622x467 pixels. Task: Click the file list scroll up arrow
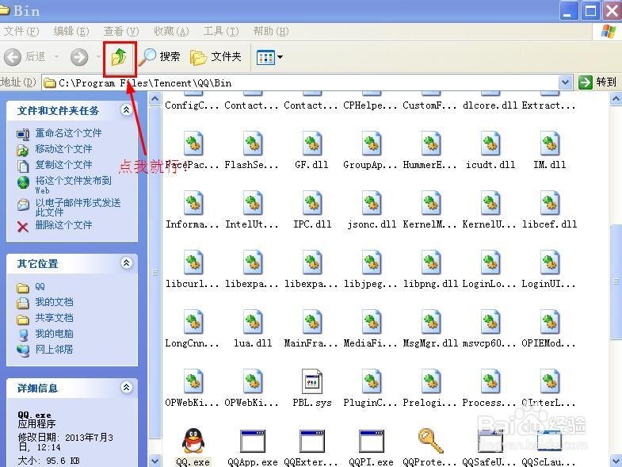tap(616, 98)
